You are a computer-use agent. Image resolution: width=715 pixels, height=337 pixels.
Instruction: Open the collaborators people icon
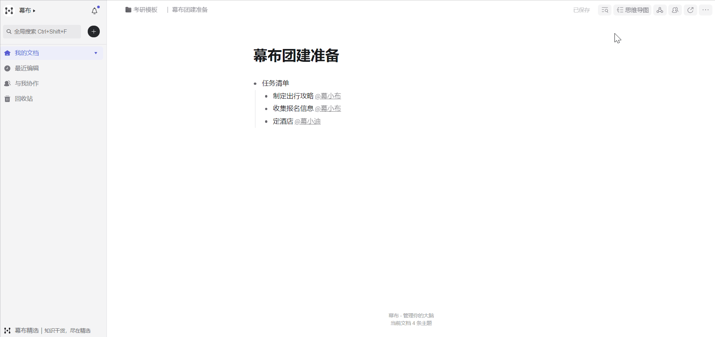coord(675,10)
